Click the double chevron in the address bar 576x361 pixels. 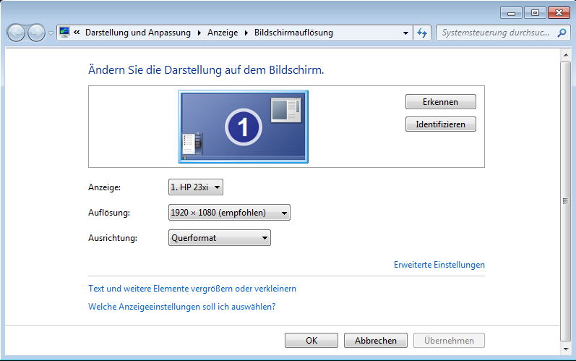(77, 33)
